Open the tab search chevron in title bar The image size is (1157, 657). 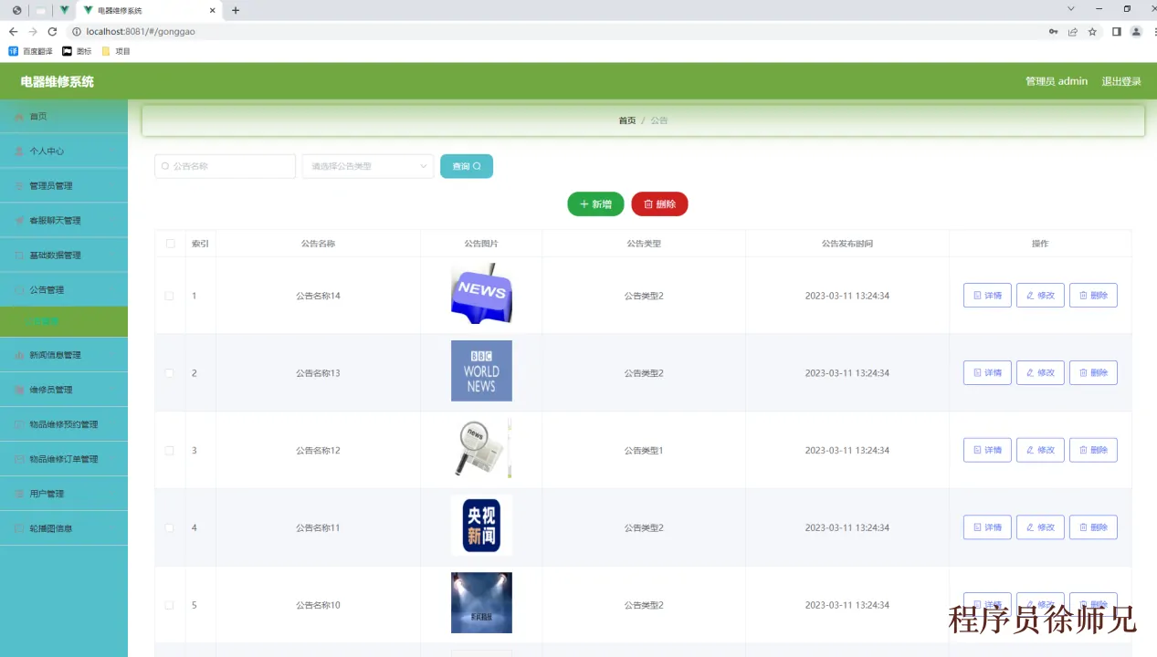[x=1071, y=9]
